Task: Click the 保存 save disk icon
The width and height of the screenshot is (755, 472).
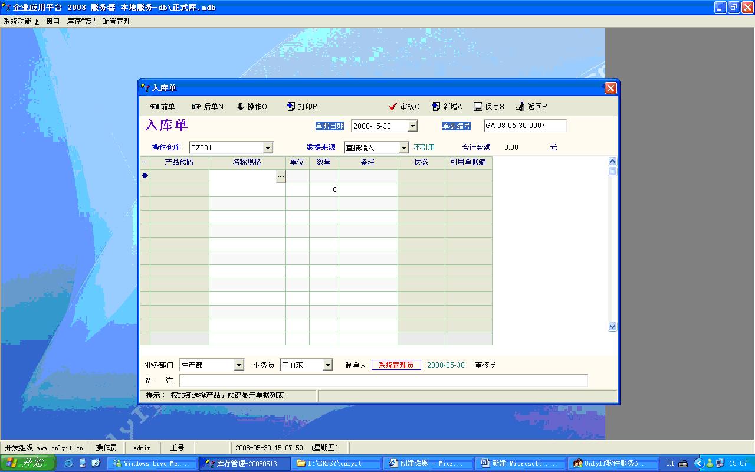Action: point(478,107)
